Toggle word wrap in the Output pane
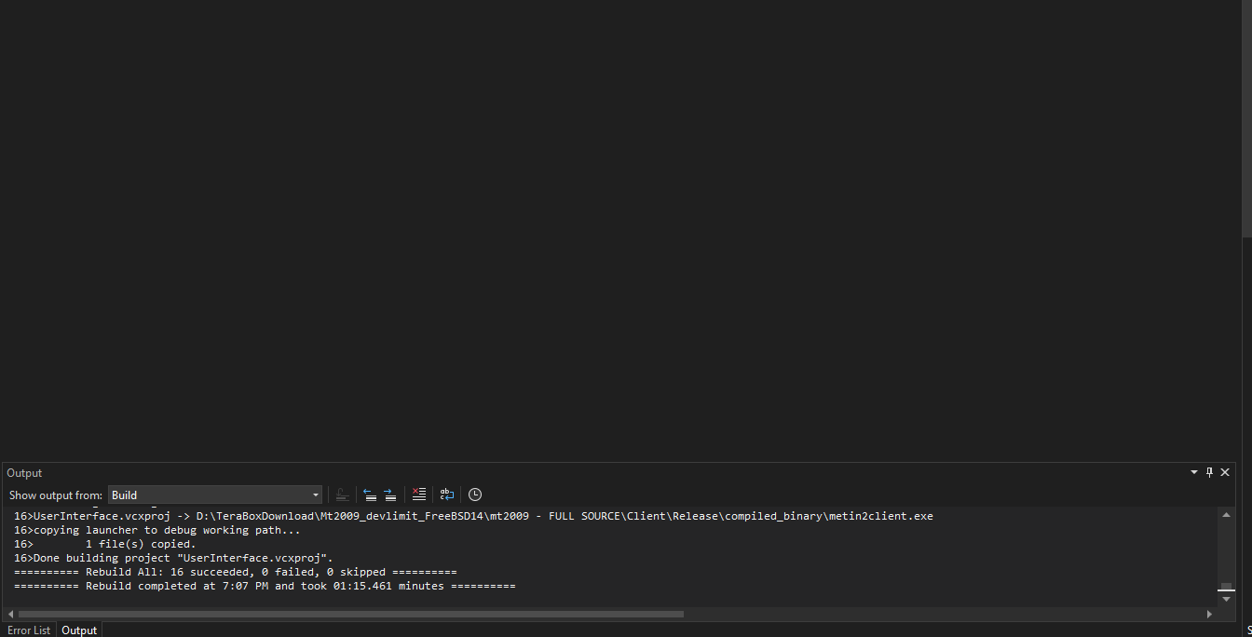Image resolution: width=1252 pixels, height=637 pixels. point(446,495)
